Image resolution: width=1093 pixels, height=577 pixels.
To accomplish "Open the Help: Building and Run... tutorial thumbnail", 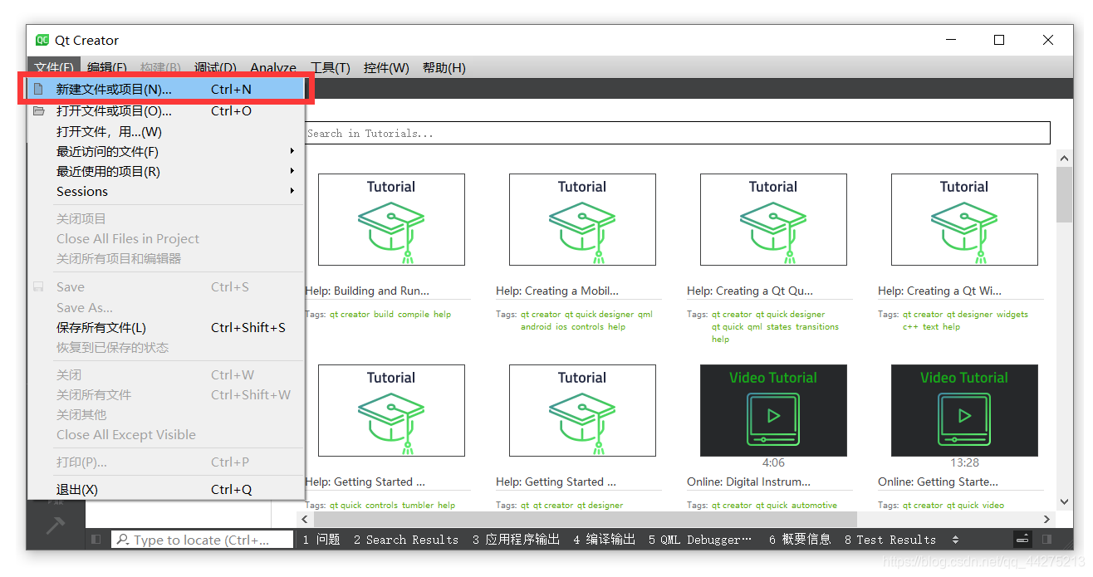I will coord(391,219).
